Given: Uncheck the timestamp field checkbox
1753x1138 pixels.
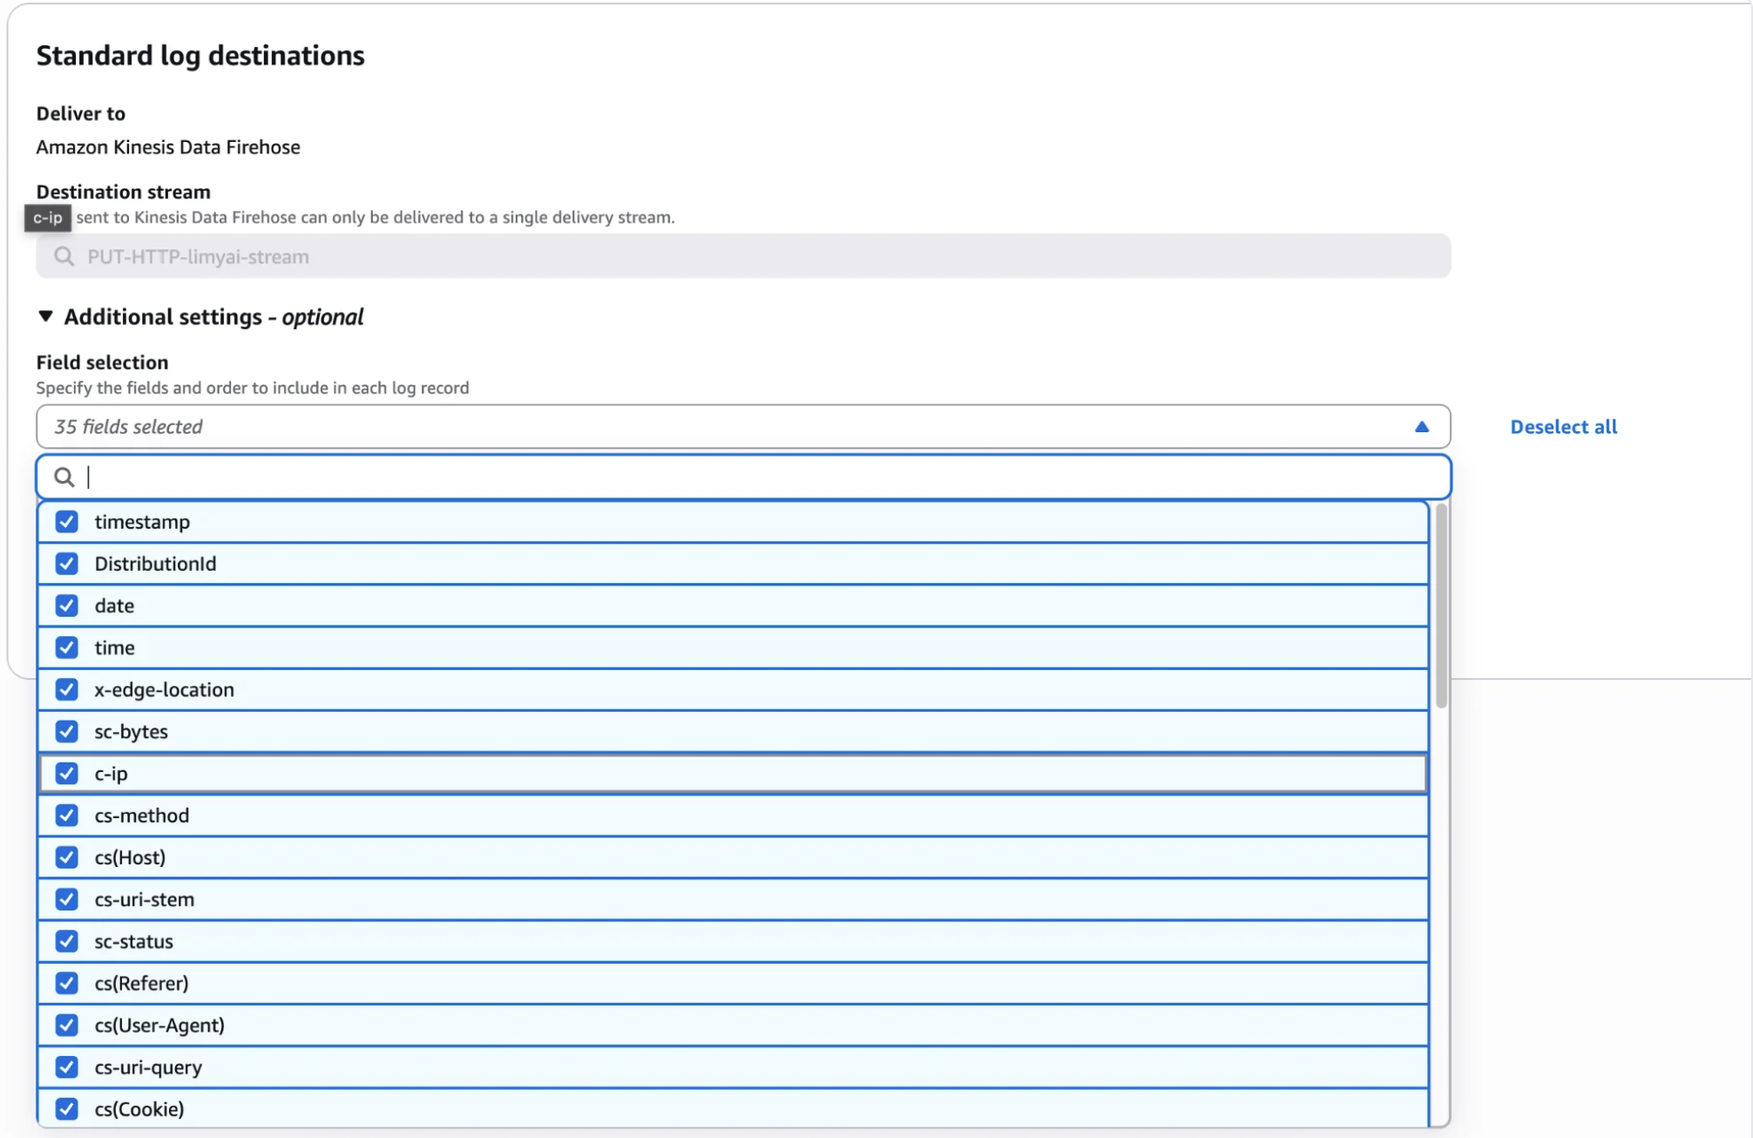Looking at the screenshot, I should (x=67, y=522).
